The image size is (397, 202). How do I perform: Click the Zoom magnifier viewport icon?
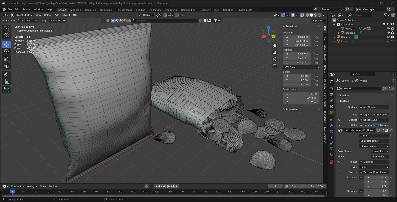click(x=274, y=46)
